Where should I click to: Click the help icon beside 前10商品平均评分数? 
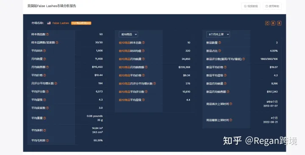[x=146, y=92]
